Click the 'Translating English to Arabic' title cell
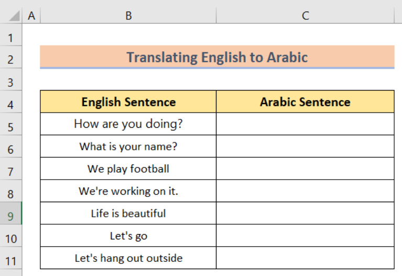Screen dimensions: 402x276 click(217, 57)
